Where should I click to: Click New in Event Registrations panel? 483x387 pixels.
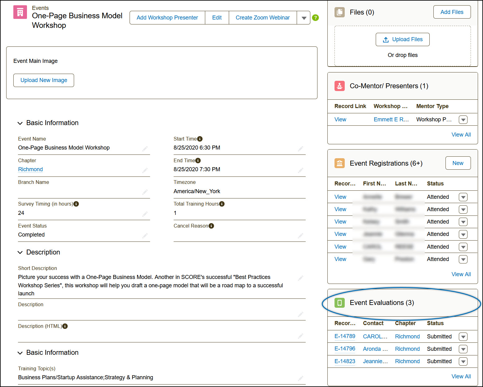click(458, 163)
